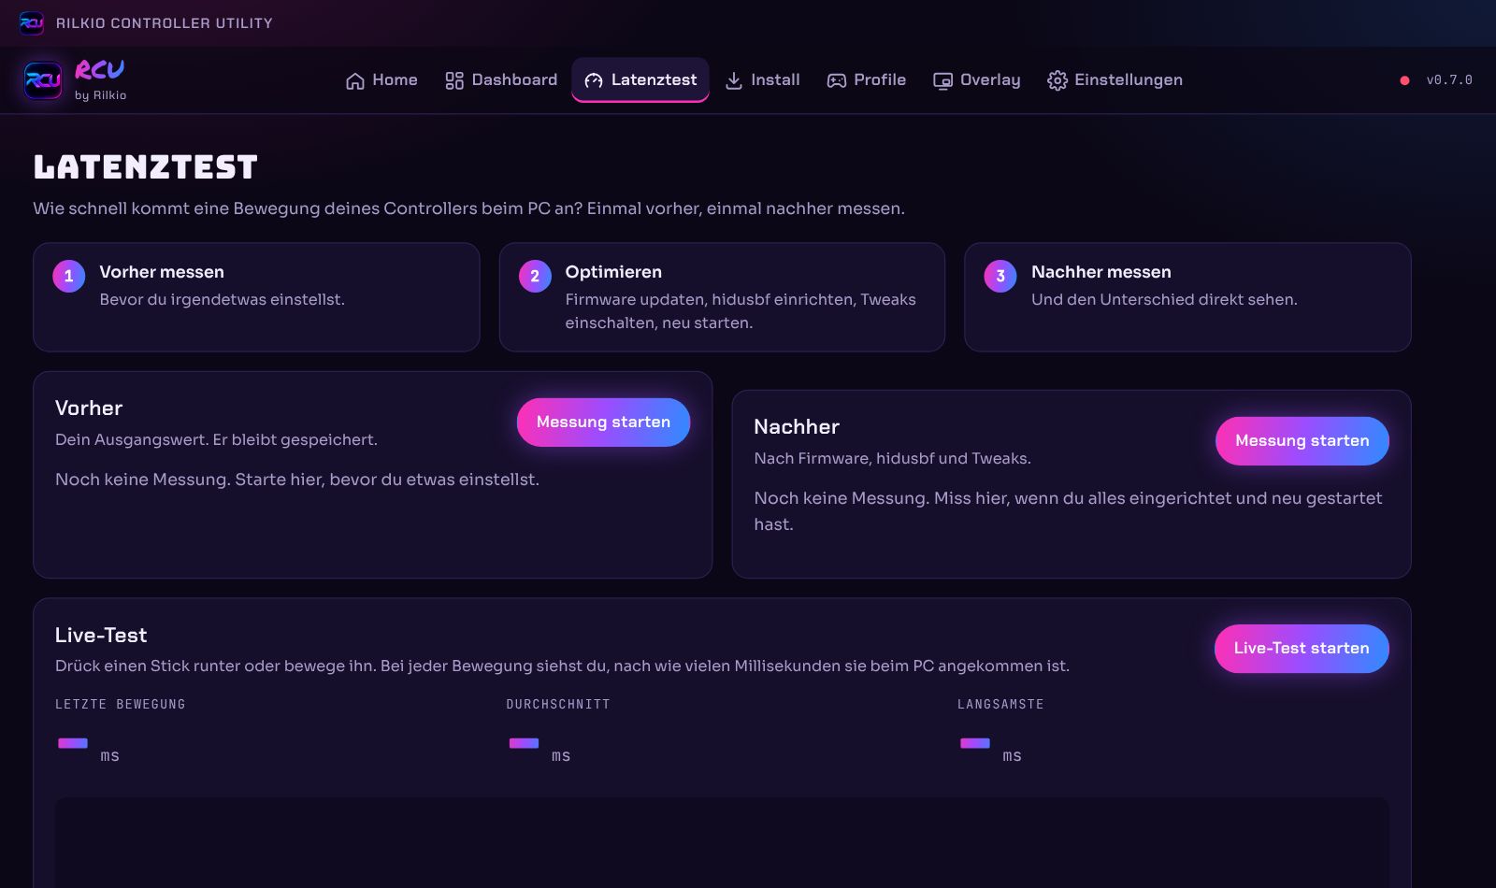Click the Einstellungen gear icon
Screen dimensions: 1496x888
1057,80
